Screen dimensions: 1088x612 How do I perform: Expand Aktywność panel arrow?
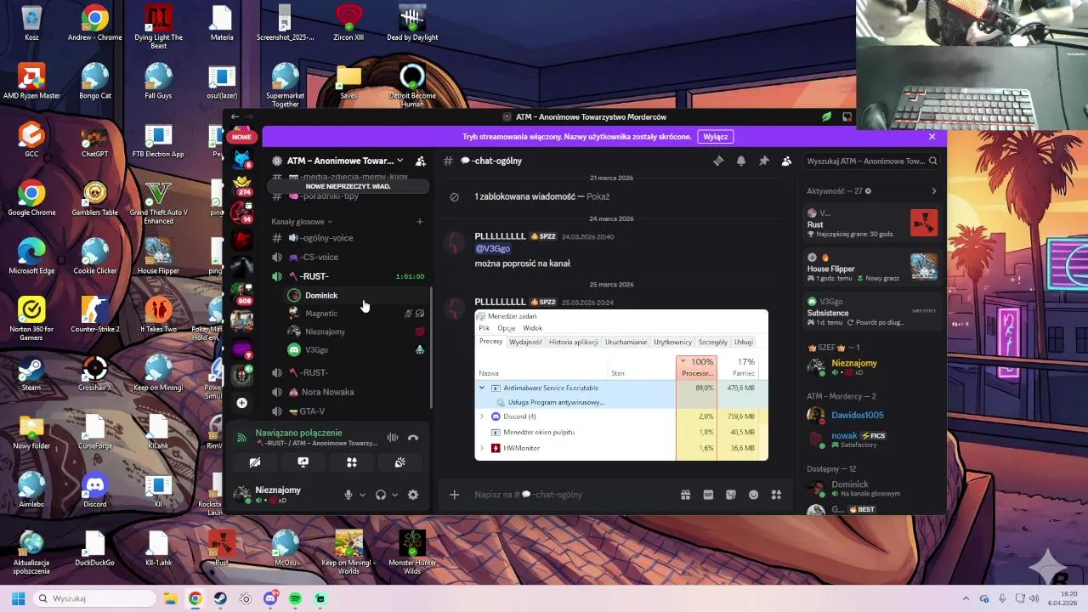pos(933,191)
